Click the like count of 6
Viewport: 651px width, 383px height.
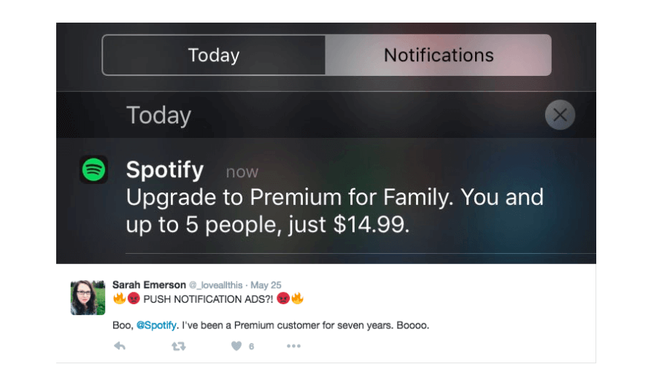click(251, 347)
